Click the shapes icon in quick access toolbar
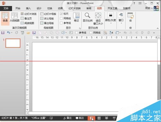The width and height of the screenshot is (161, 122). (x=63, y=33)
